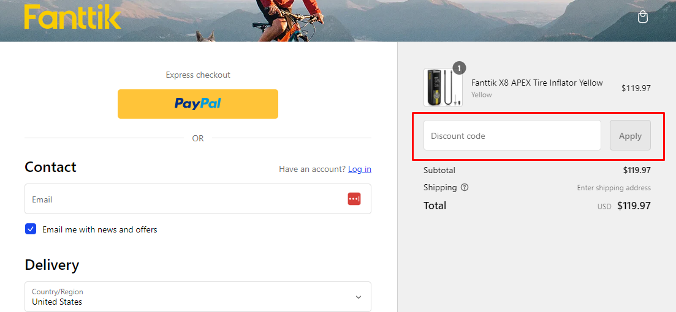Click the Total price amount $119.97
This screenshot has height=312, width=676.
(x=634, y=206)
